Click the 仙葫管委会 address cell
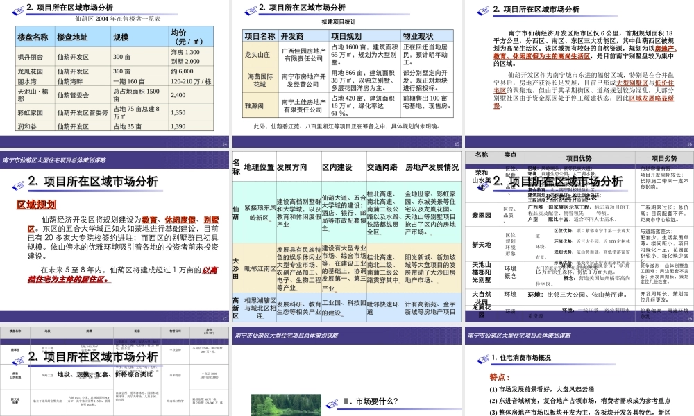694x416 pixels. point(83,94)
